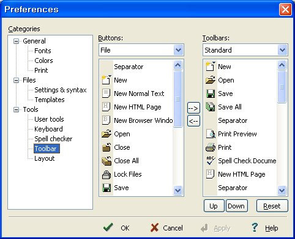Confirm with the OK button
The height and width of the screenshot is (239, 295).
pos(125,228)
